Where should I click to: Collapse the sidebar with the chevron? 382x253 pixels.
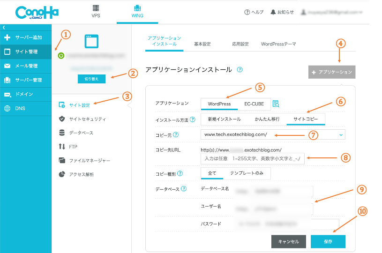tap(4, 28)
